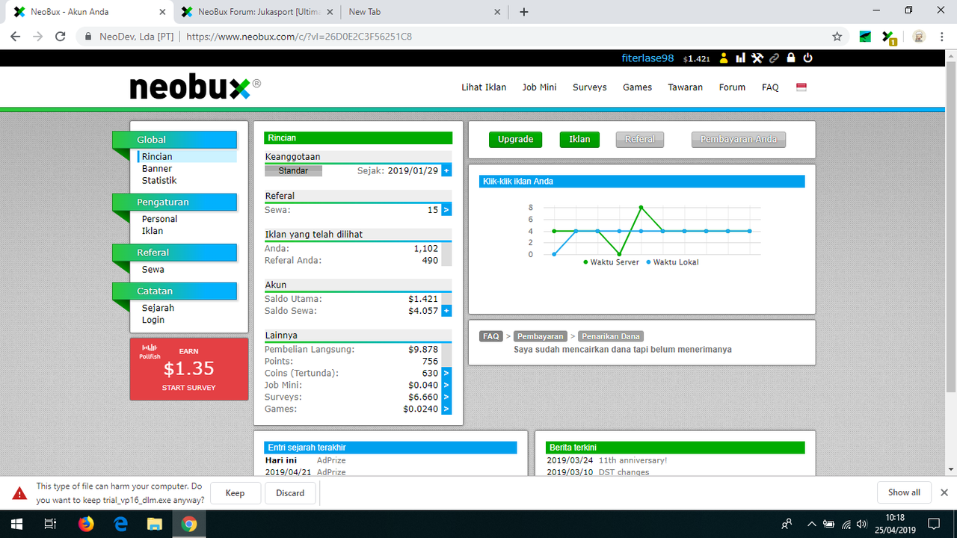Click Show all downloads

coord(904,492)
